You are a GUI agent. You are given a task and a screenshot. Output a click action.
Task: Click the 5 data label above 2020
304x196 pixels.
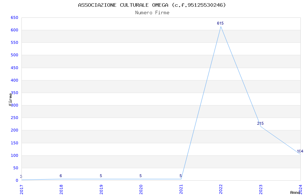click(141, 176)
